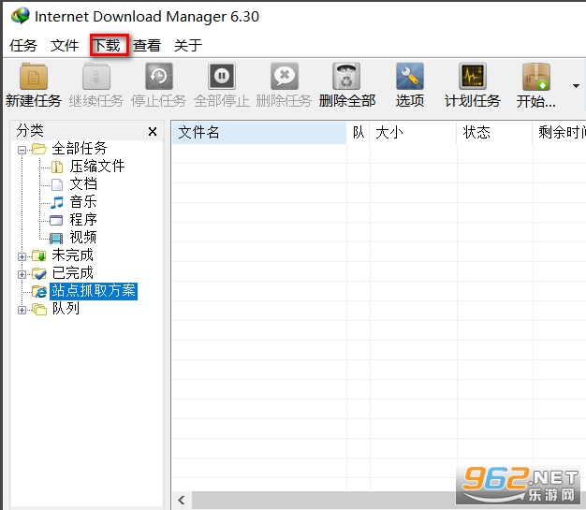Click the 删除全部 recycle bin icon

pos(346,77)
